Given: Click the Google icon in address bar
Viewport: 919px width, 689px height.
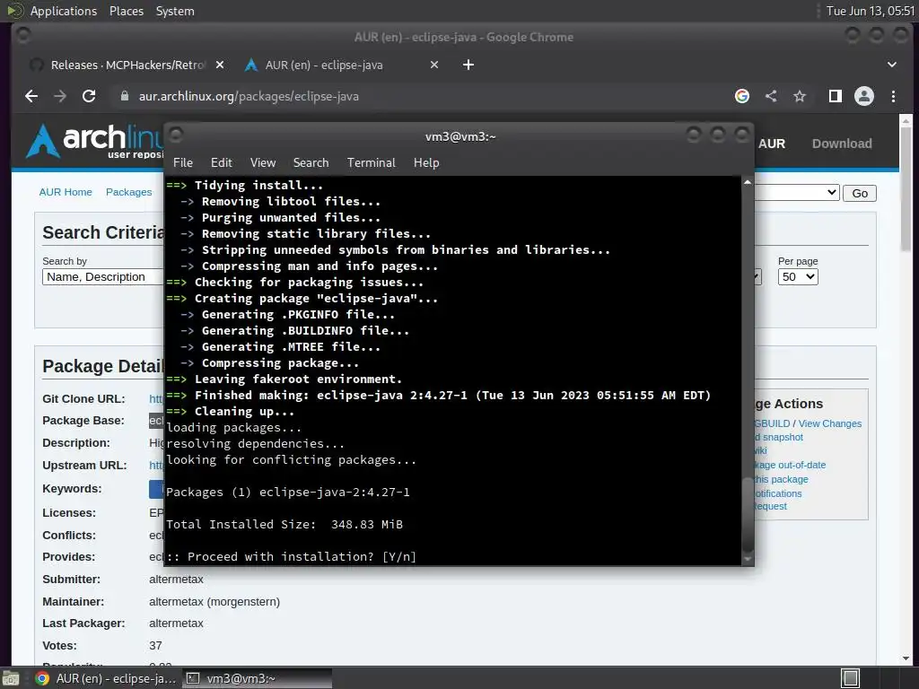Looking at the screenshot, I should (742, 96).
